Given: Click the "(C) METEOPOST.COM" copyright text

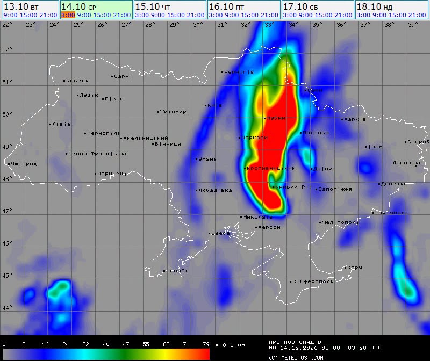Looking at the screenshot, I should click(x=296, y=358).
